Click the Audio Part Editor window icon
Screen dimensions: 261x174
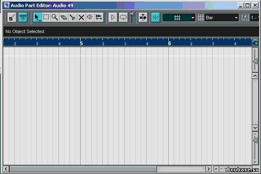click(x=7, y=5)
